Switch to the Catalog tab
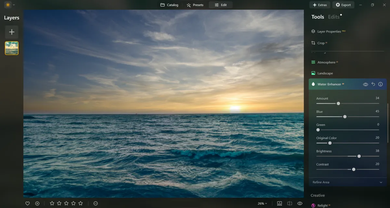This screenshot has height=208, width=390. [x=169, y=5]
